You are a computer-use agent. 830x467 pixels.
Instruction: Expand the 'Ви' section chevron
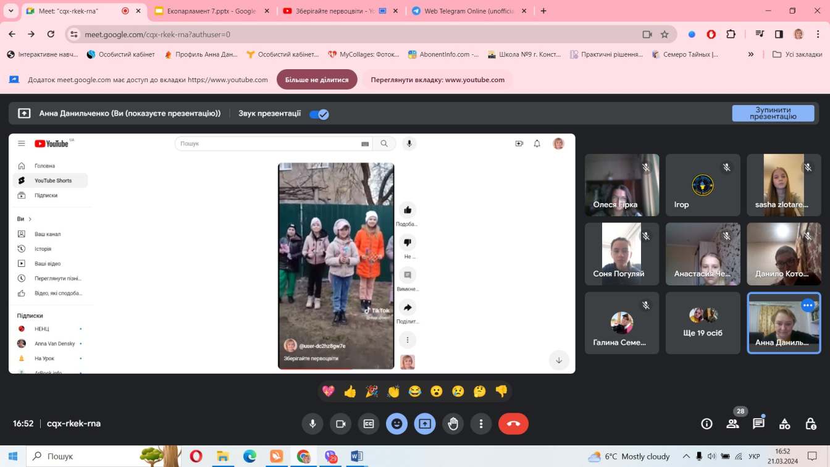(x=30, y=219)
